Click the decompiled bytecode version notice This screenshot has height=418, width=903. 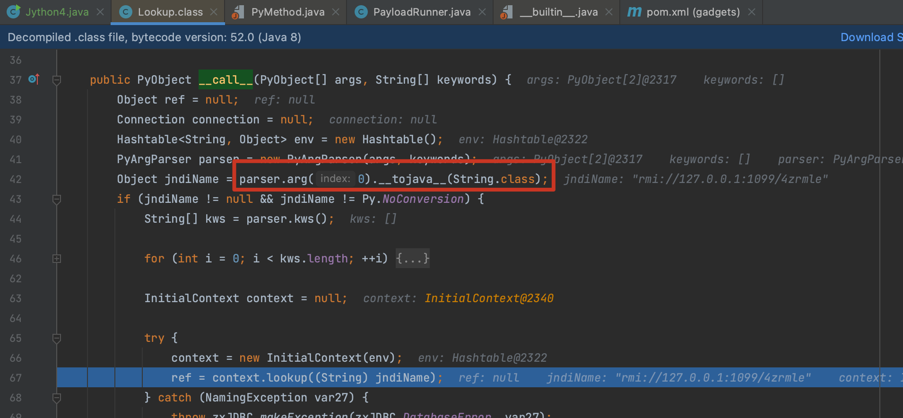click(x=155, y=37)
